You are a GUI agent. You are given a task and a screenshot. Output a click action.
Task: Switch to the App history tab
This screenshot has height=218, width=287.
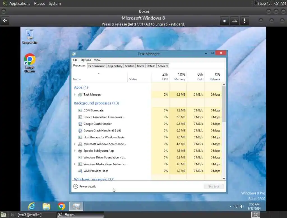(x=115, y=66)
